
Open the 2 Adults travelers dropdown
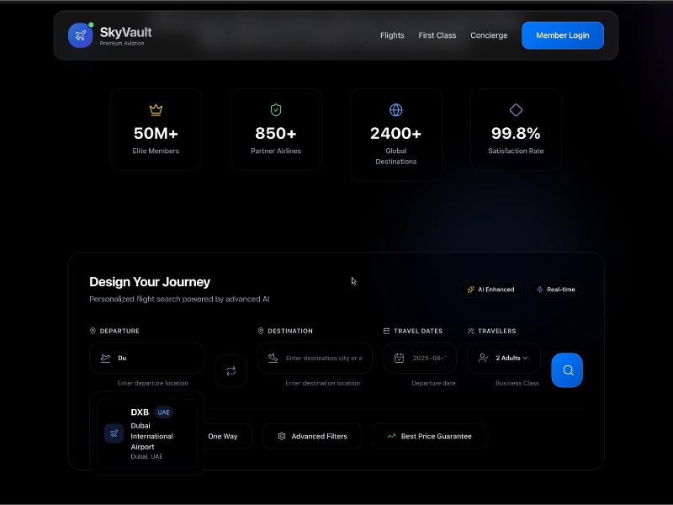click(x=503, y=358)
